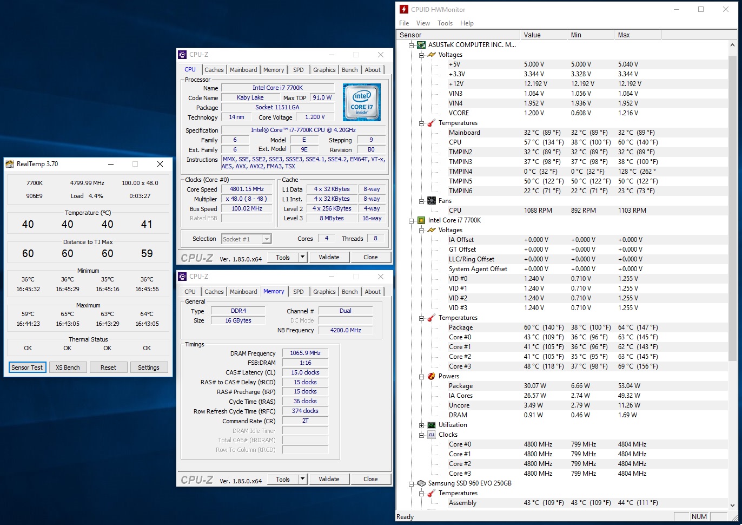Click the Intel Core i7 7700K name field
The height and width of the screenshot is (525, 742).
[277, 88]
